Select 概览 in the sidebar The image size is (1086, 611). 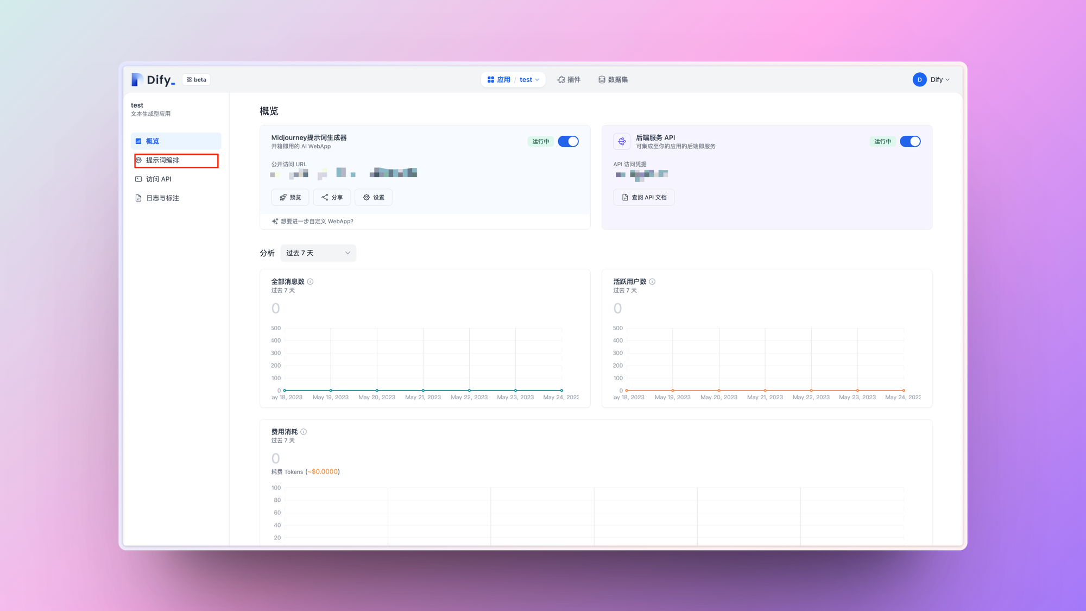(176, 141)
